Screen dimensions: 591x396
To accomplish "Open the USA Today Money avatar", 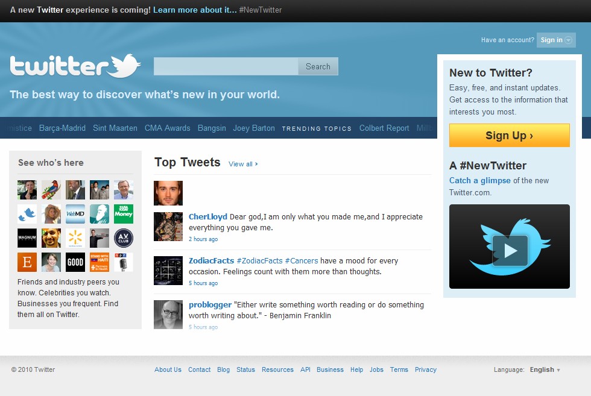I will [124, 213].
